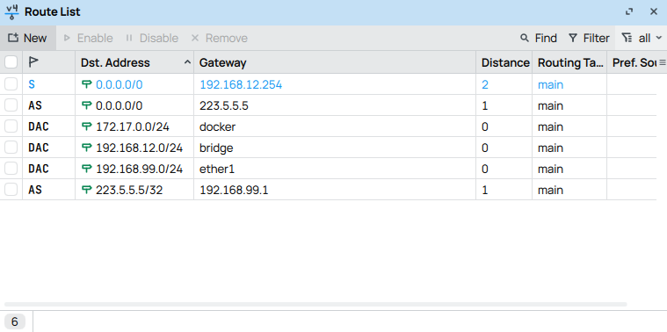
Task: Sort by the Gateway column header
Action: [x=223, y=62]
